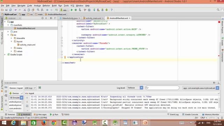
Task: Click the intention lightbulb in editor gutter
Action: [x=65, y=57]
